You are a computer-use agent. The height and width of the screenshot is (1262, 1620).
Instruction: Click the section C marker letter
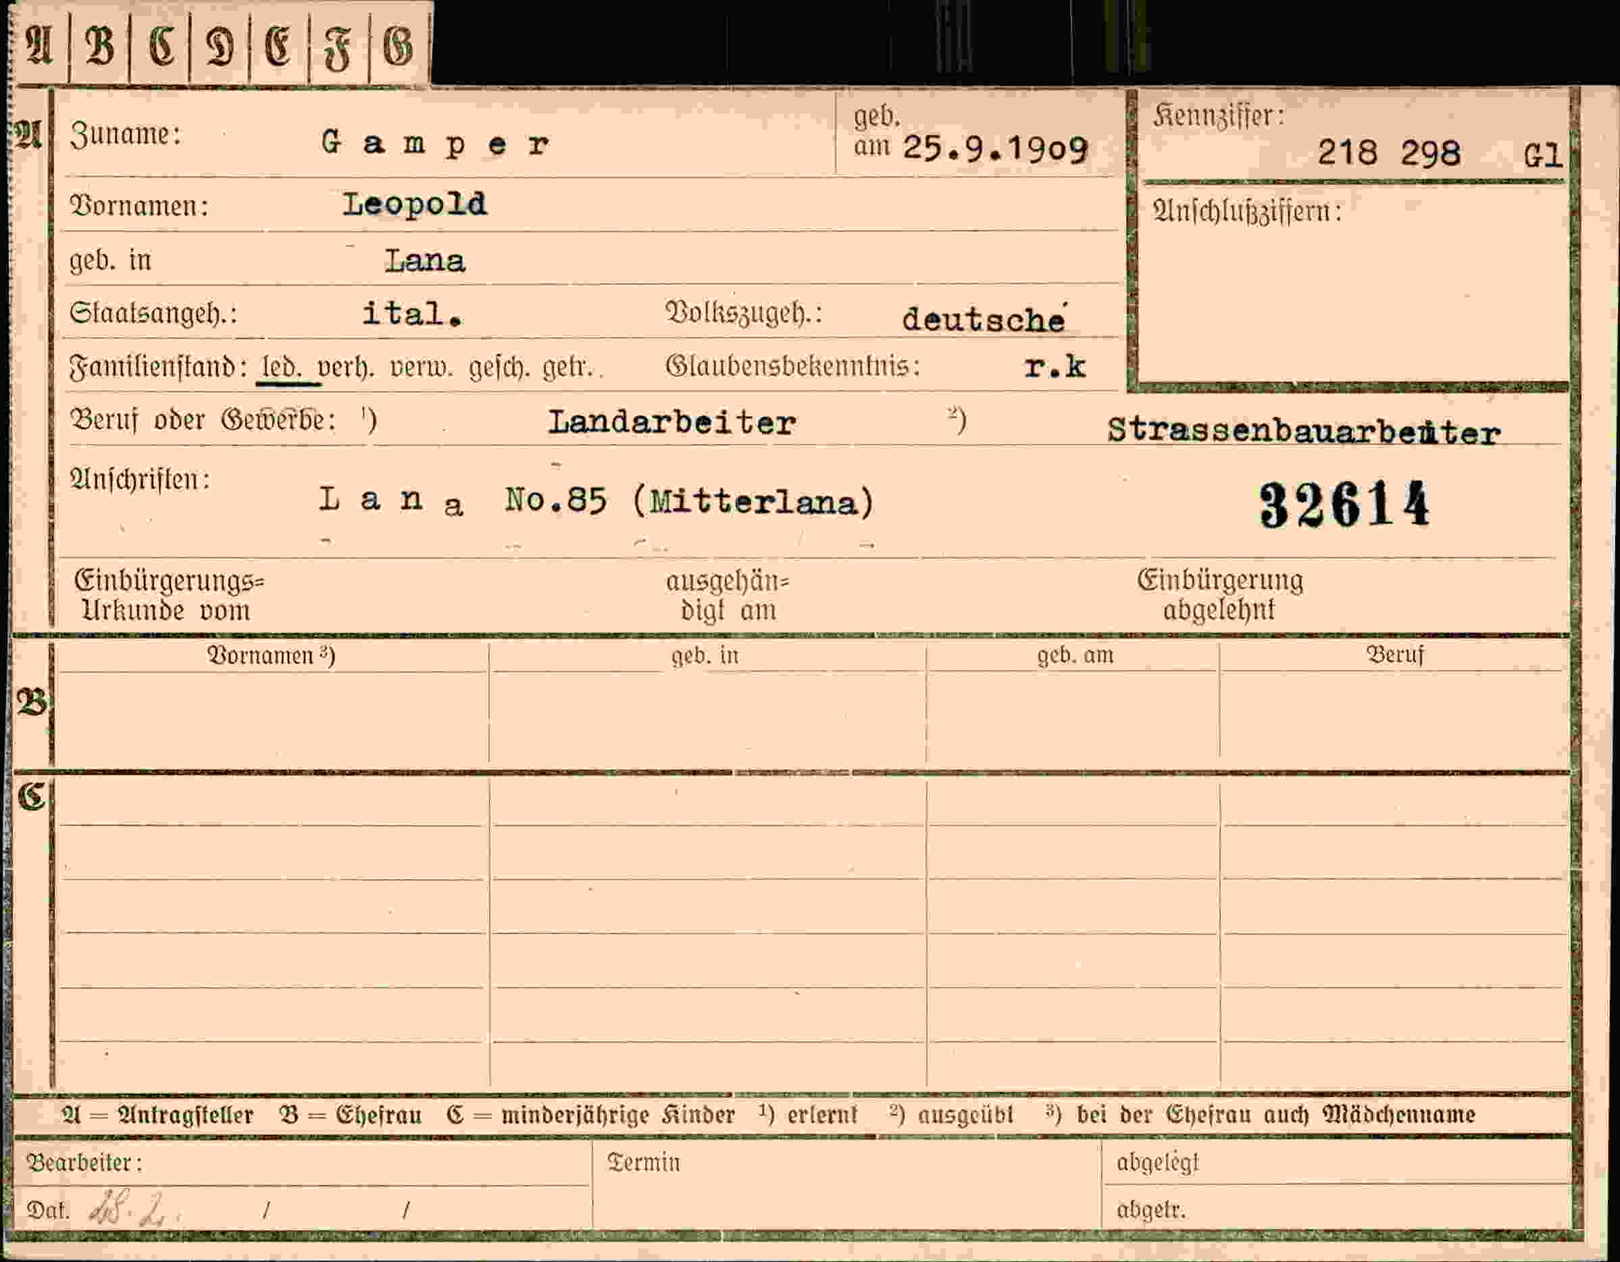pyautogui.click(x=31, y=797)
